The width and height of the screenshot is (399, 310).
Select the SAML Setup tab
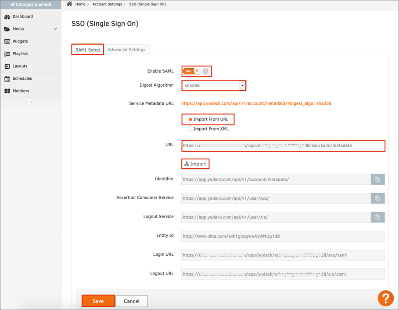[88, 49]
